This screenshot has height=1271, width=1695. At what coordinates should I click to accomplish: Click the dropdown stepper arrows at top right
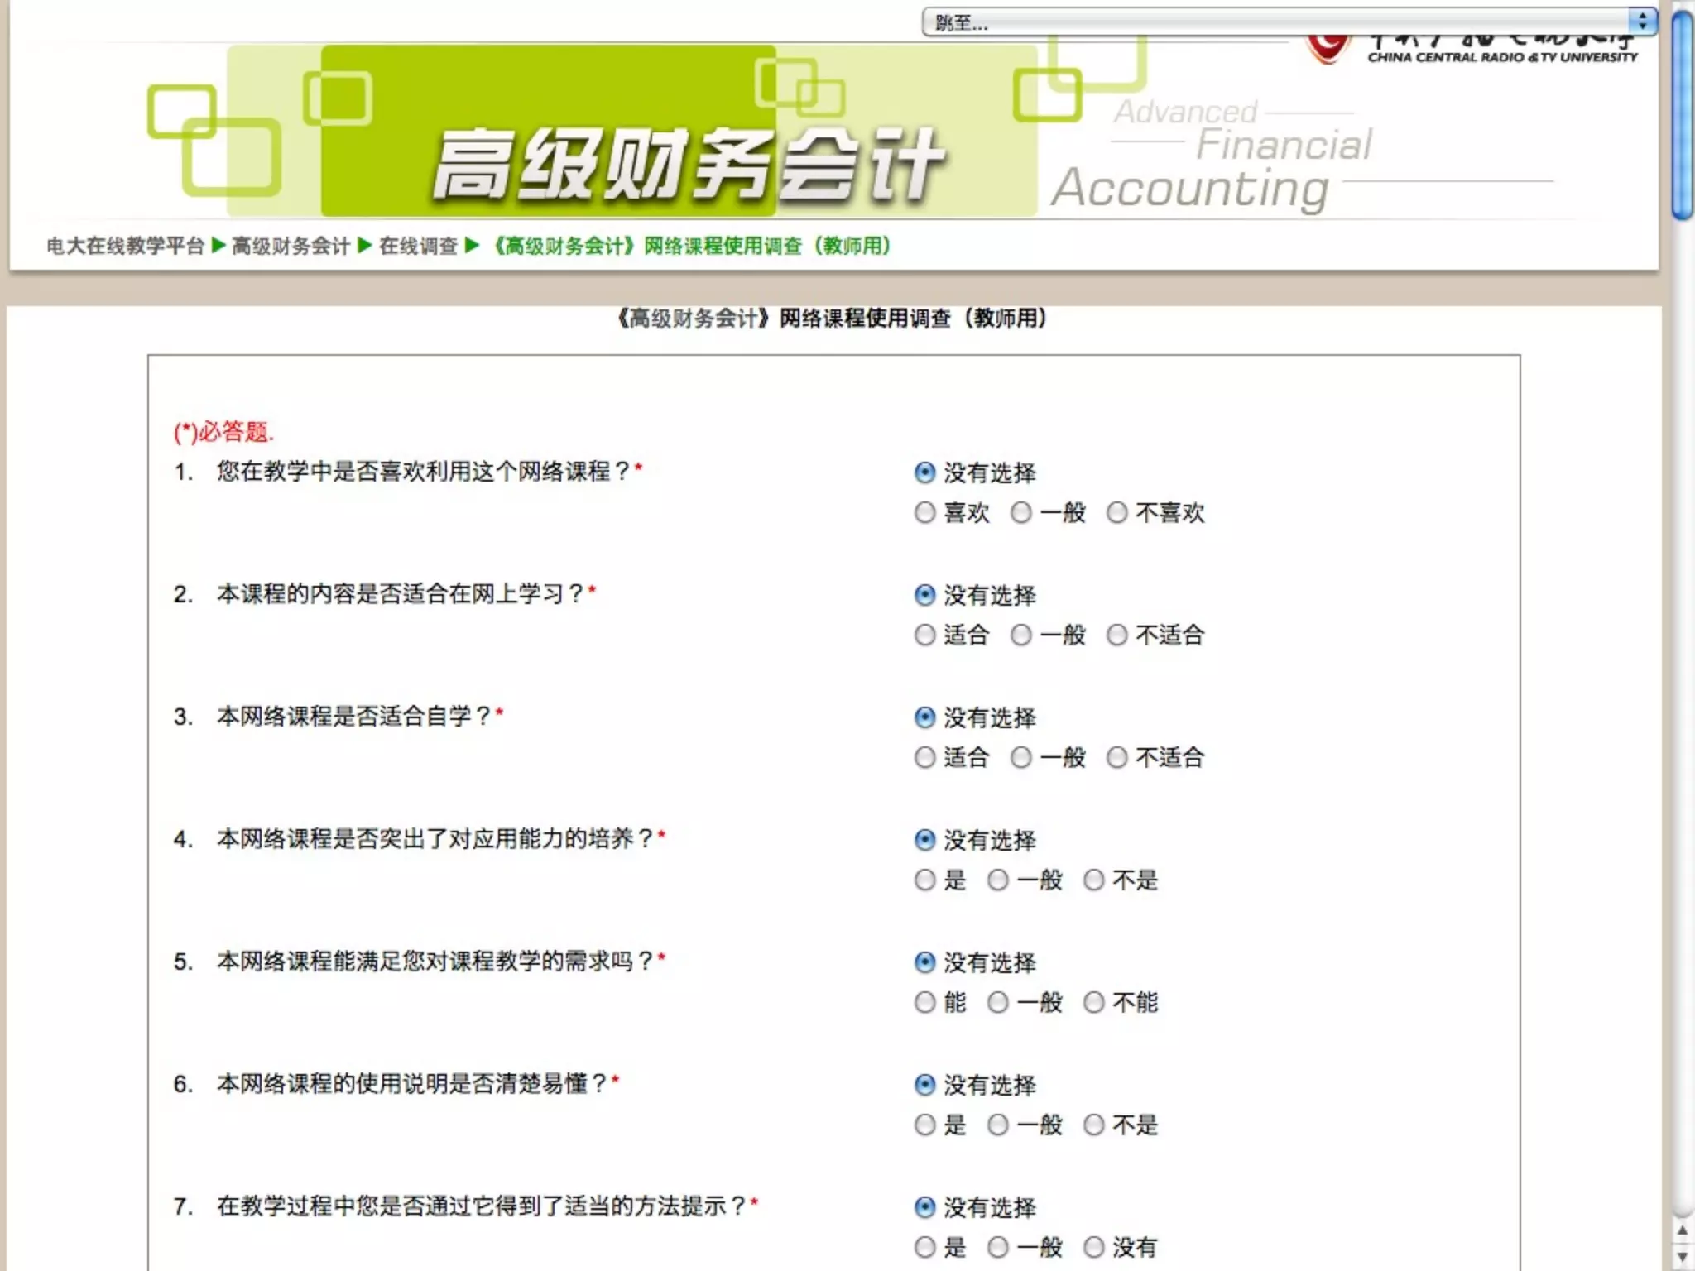tap(1643, 22)
